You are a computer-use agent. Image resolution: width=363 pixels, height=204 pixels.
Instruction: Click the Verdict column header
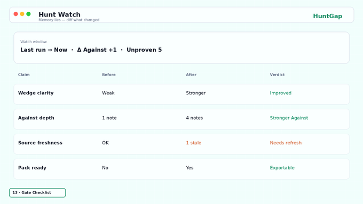point(277,75)
